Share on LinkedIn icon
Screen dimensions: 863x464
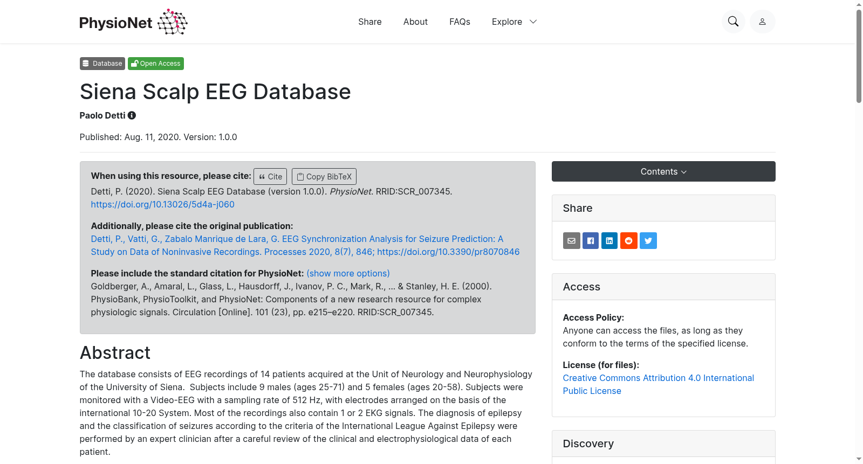click(x=609, y=241)
